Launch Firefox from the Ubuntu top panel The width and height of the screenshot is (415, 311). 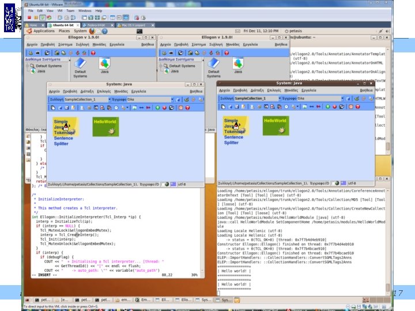92,31
